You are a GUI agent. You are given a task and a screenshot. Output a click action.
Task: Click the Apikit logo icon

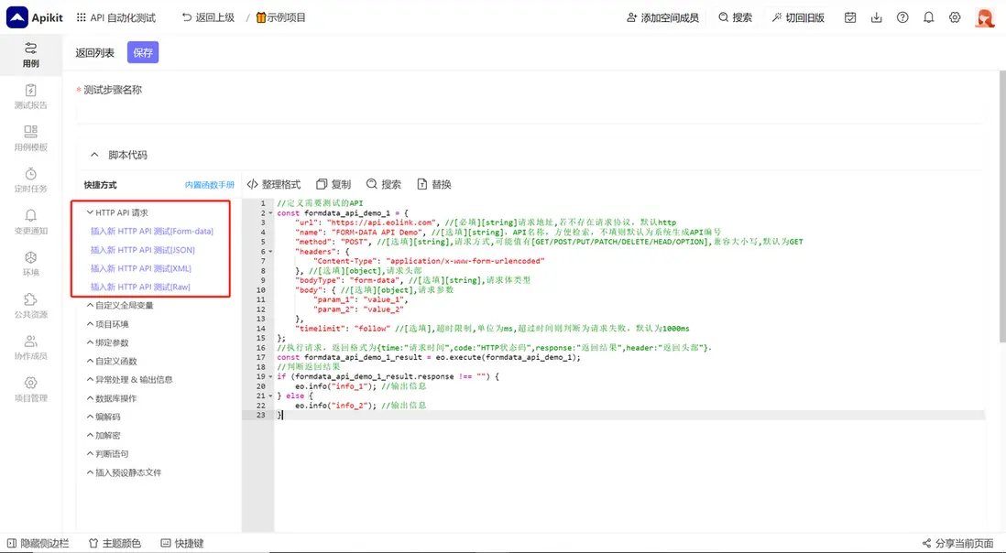pos(17,17)
